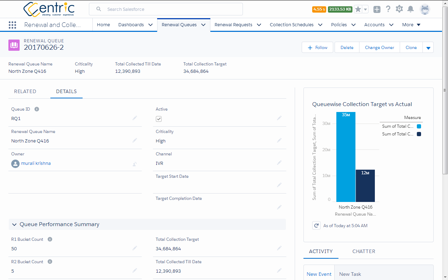Click the notifications bell icon

click(411, 9)
